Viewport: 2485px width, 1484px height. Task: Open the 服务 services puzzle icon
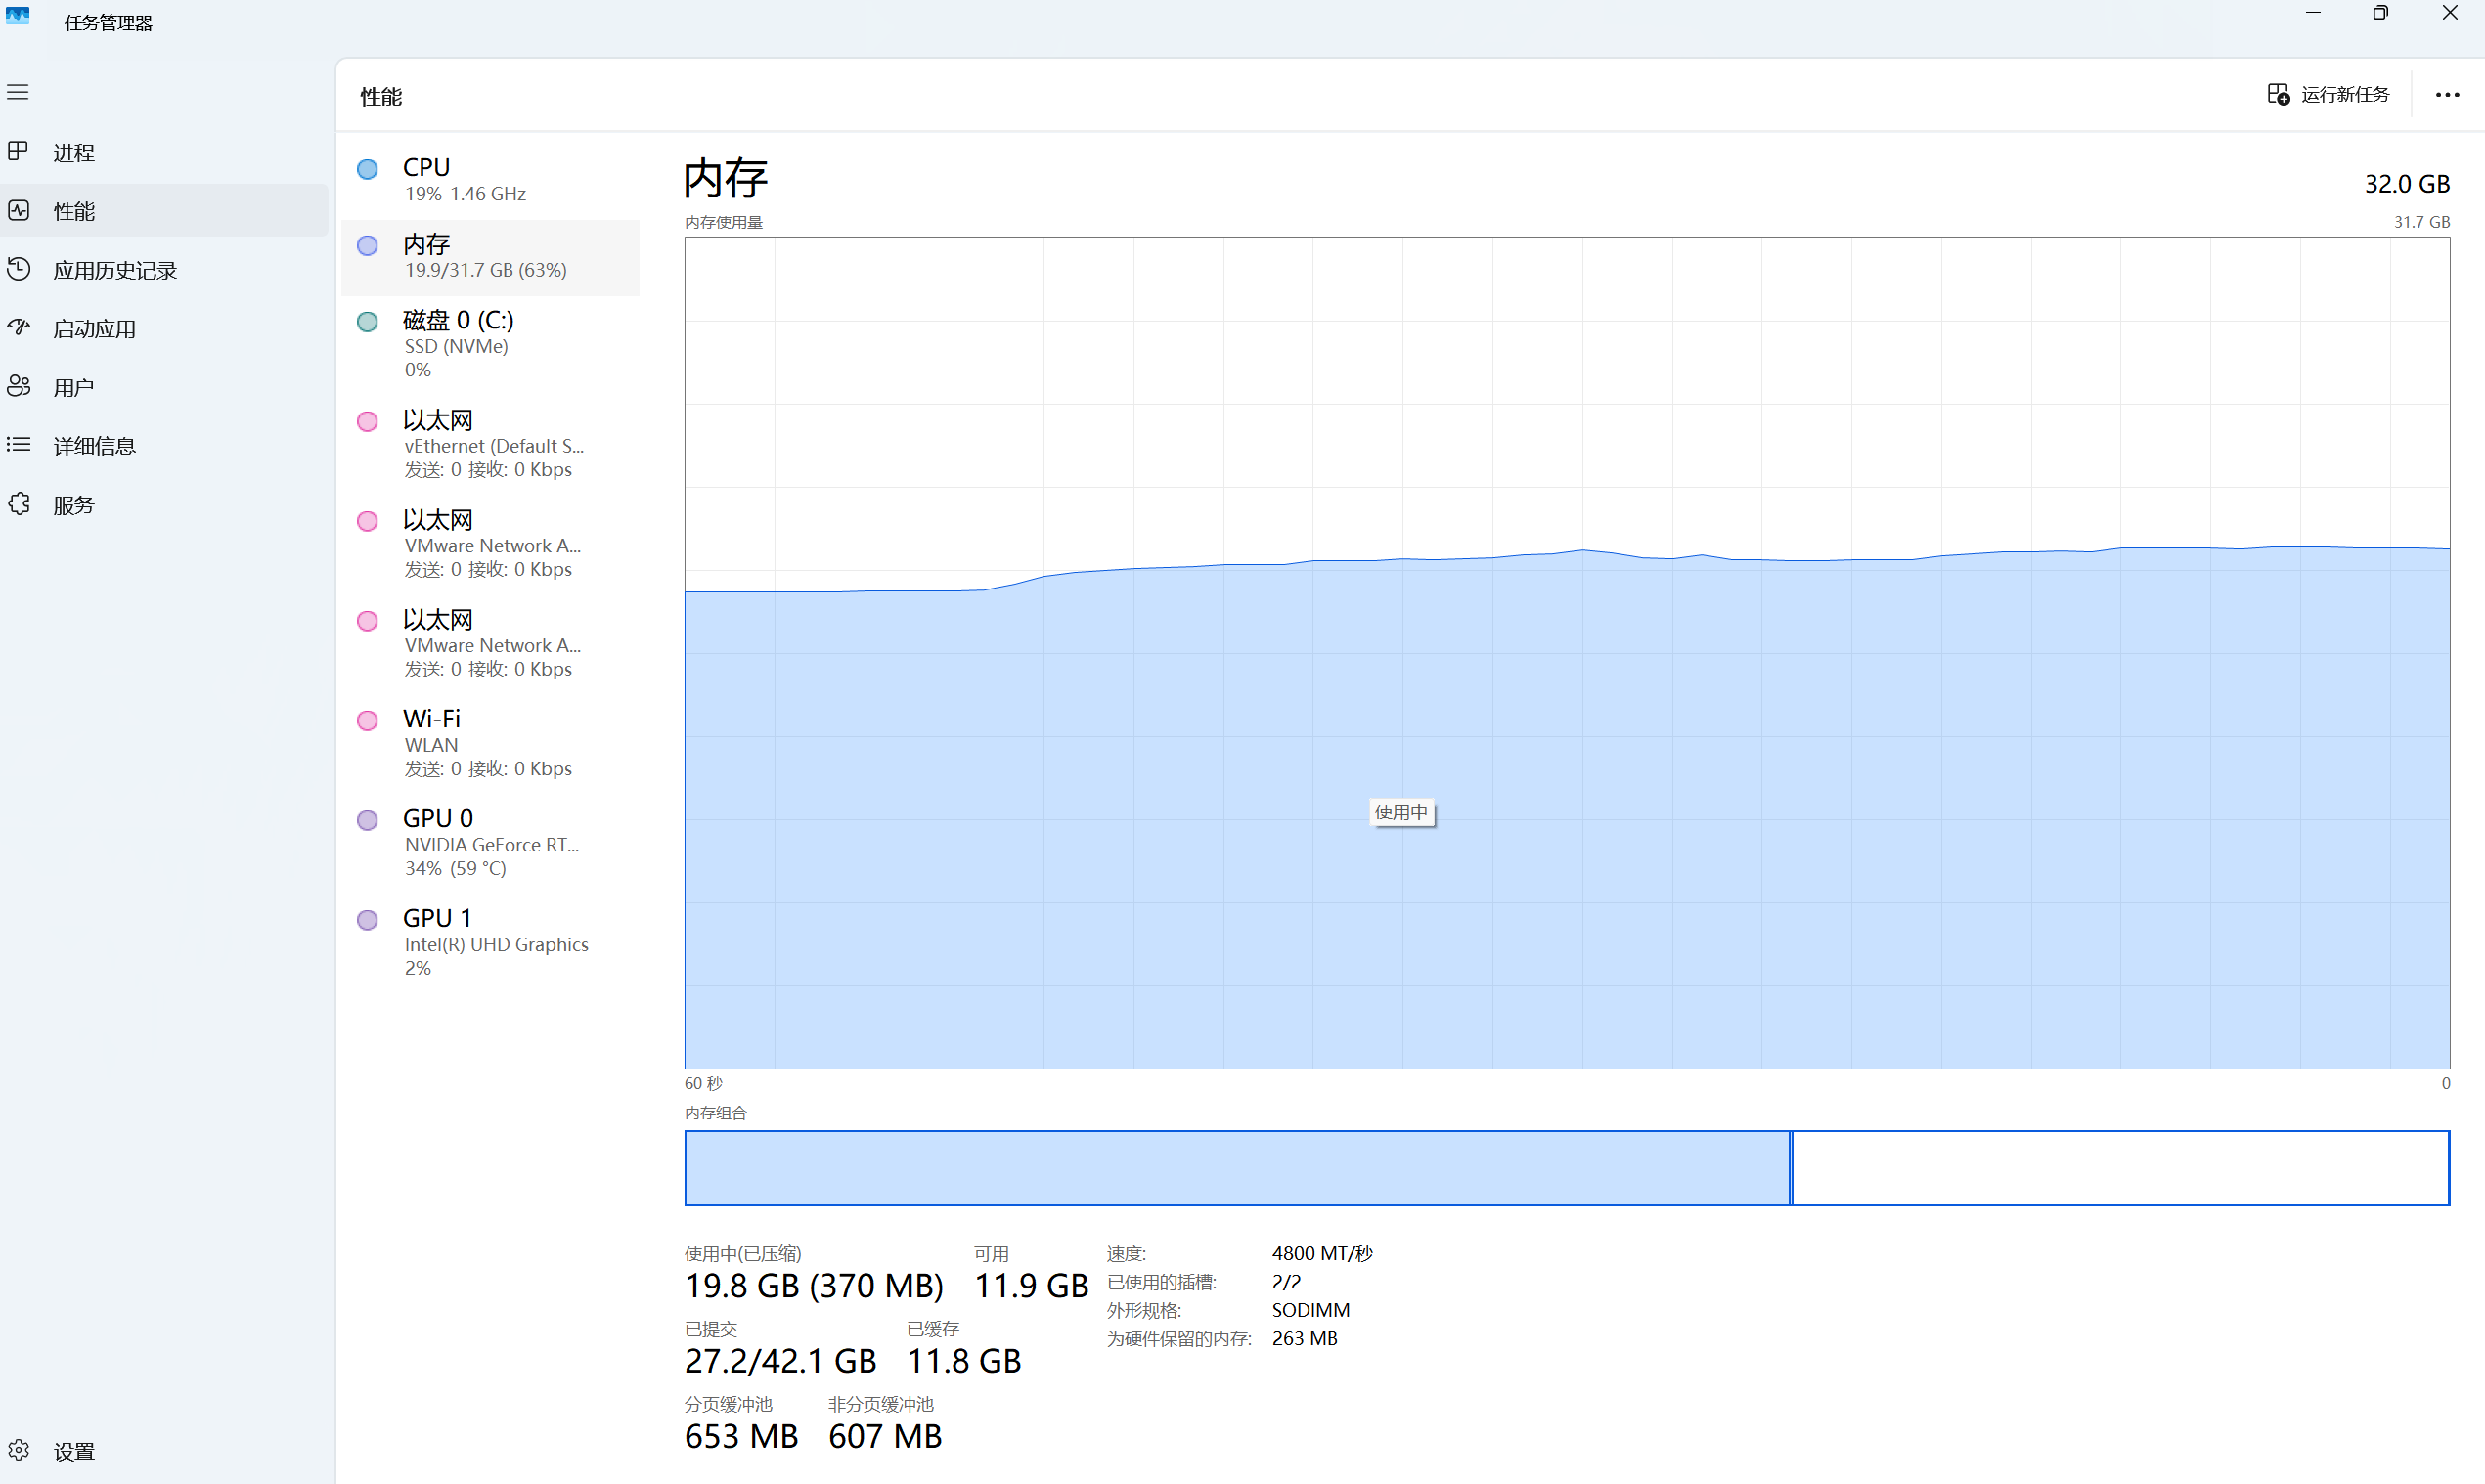(18, 503)
